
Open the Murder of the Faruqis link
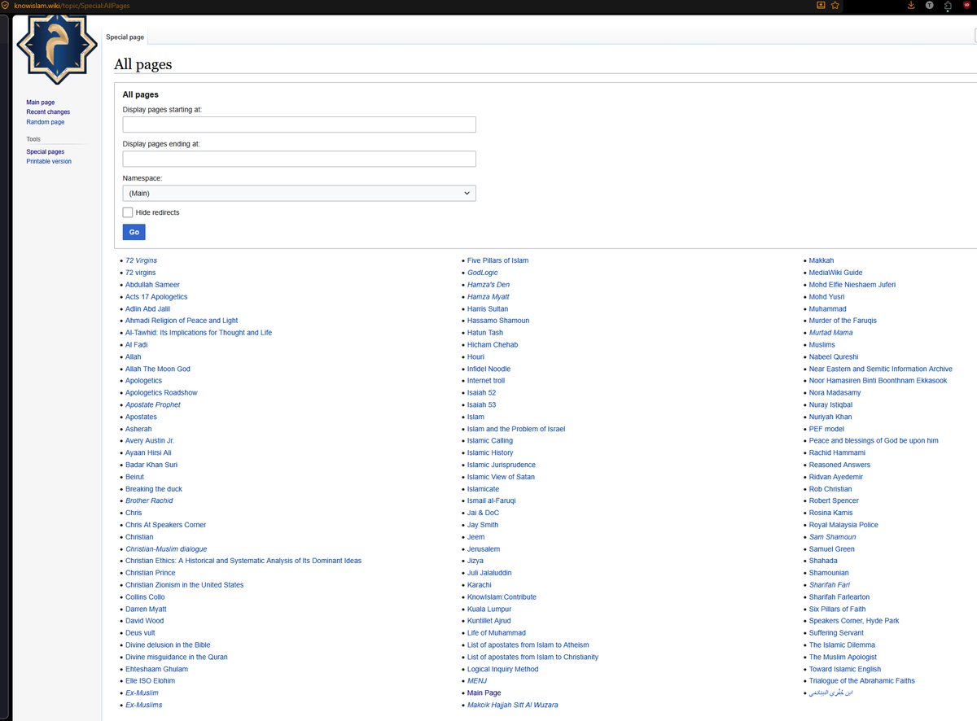click(843, 321)
